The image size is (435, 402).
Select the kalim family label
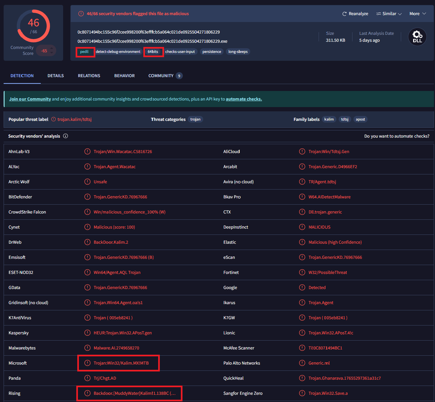pyautogui.click(x=329, y=119)
